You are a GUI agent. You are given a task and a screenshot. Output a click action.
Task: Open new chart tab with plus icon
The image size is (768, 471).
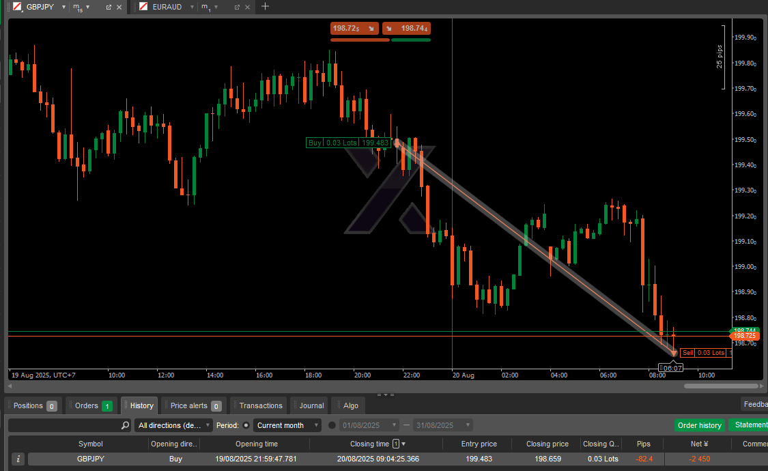pos(266,7)
